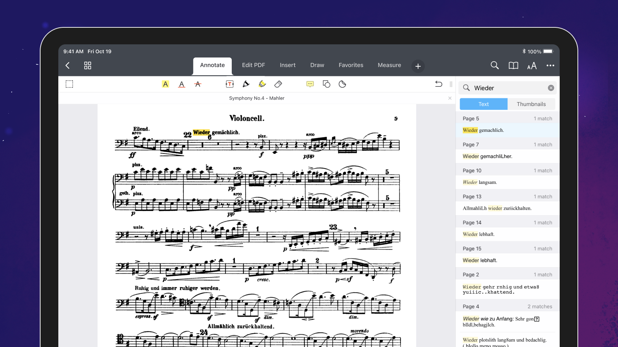This screenshot has height=347, width=618.
Task: Go back with the left chevron
Action: point(68,66)
